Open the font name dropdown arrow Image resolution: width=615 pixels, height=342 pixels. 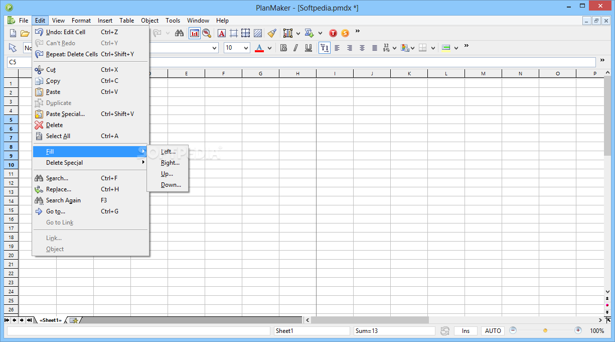pyautogui.click(x=215, y=48)
